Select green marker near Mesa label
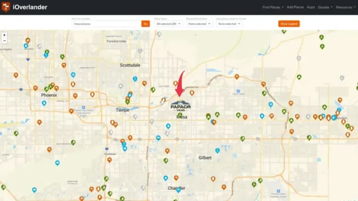The height and width of the screenshot is (201, 358). tap(180, 115)
